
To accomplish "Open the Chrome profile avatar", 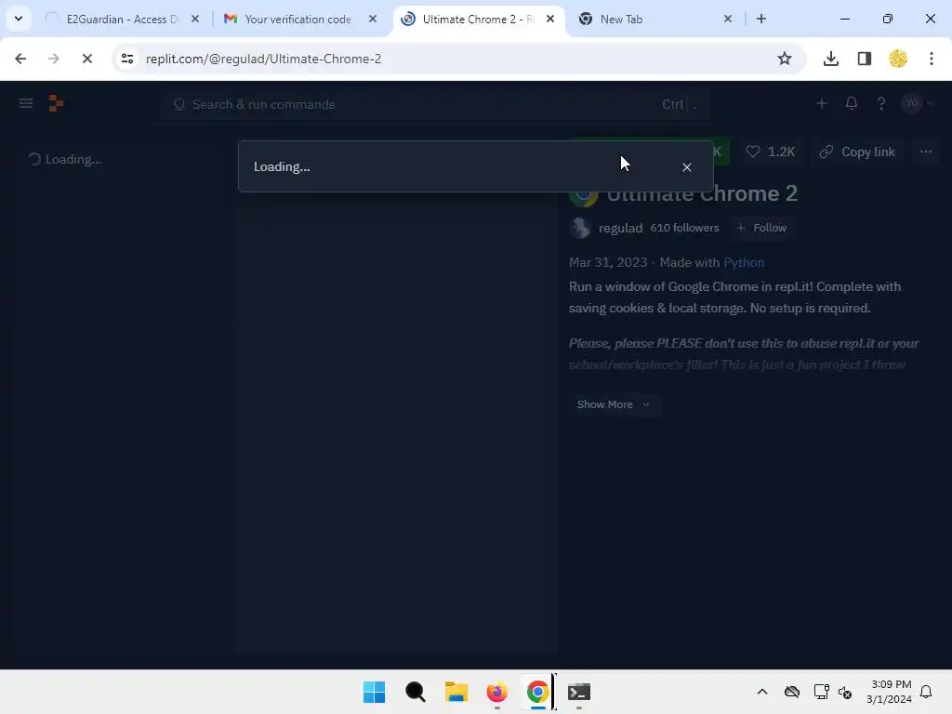I will click(x=898, y=59).
